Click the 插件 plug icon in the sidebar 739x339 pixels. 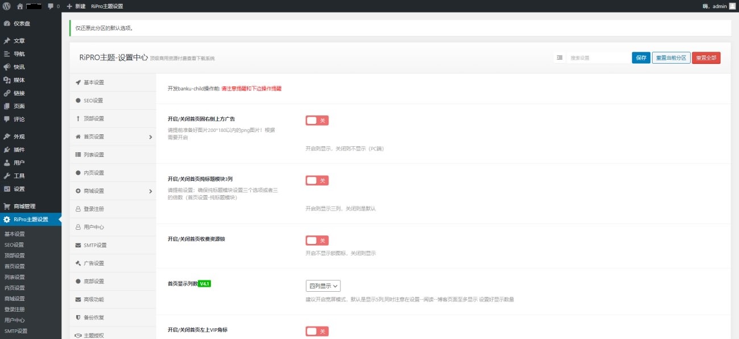pos(7,150)
